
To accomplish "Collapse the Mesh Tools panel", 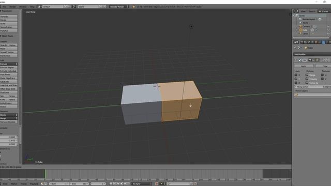I will (x=1, y=36).
